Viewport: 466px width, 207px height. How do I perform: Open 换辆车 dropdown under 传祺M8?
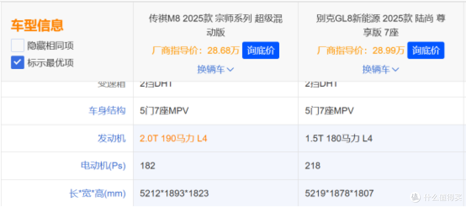[x=215, y=70]
